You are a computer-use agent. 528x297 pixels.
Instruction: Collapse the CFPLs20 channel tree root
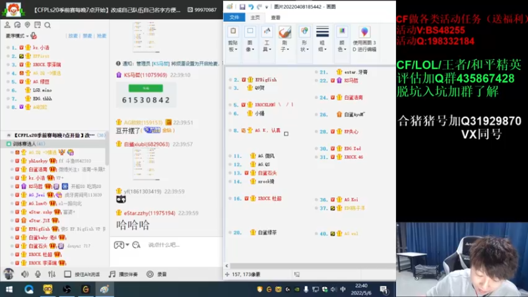[9, 135]
